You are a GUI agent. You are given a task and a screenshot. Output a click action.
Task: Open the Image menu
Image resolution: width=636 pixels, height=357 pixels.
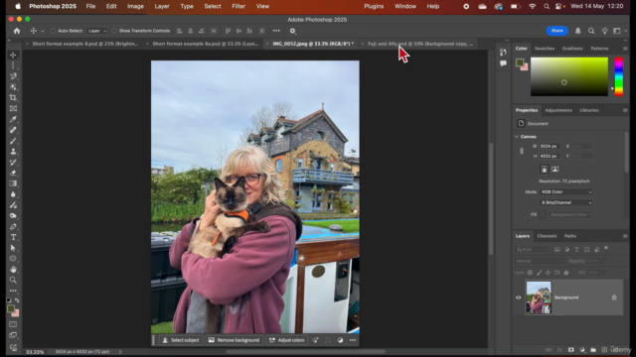[x=135, y=7]
